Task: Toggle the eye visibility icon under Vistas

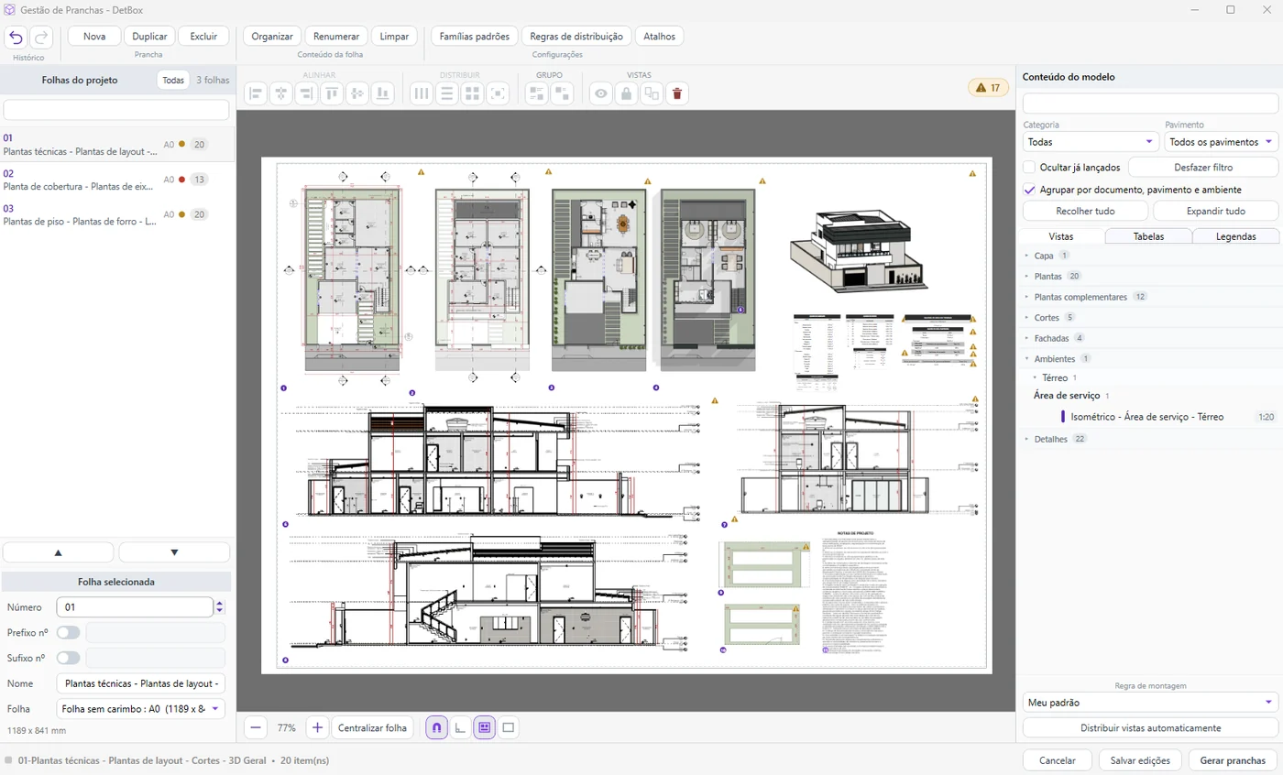Action: pos(600,93)
